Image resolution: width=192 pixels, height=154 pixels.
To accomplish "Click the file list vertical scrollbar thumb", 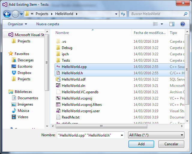I will (x=187, y=69).
